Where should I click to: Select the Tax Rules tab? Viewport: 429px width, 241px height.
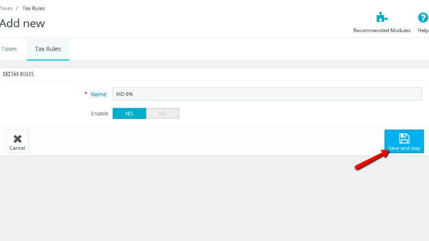click(x=48, y=49)
